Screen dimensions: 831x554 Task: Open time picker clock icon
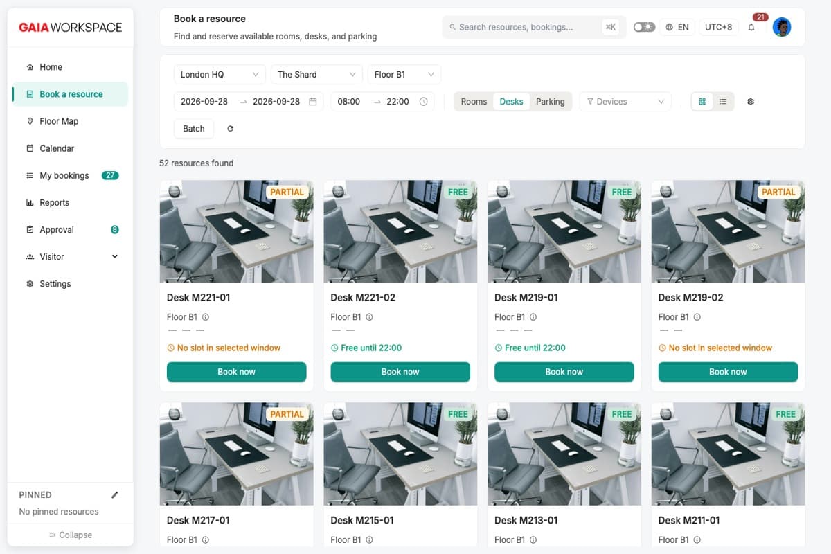pos(424,102)
